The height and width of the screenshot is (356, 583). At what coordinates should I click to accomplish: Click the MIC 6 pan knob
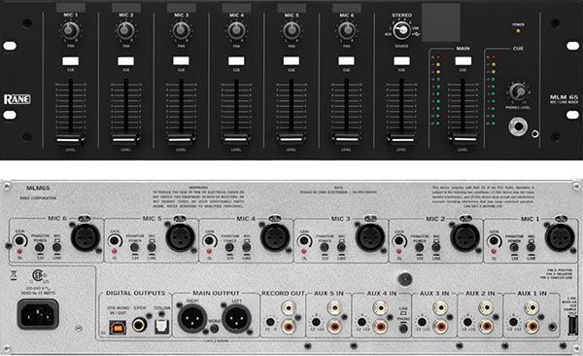point(347,30)
